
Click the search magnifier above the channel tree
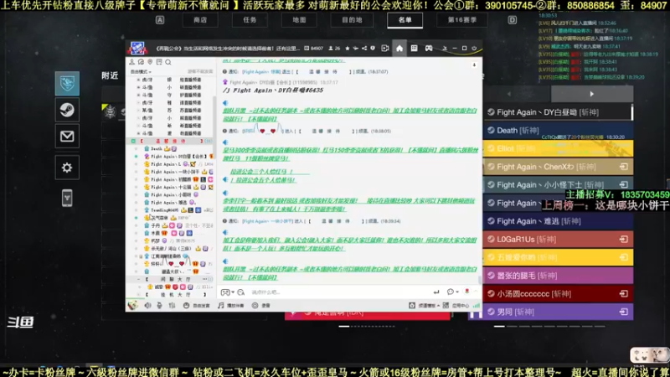(168, 62)
